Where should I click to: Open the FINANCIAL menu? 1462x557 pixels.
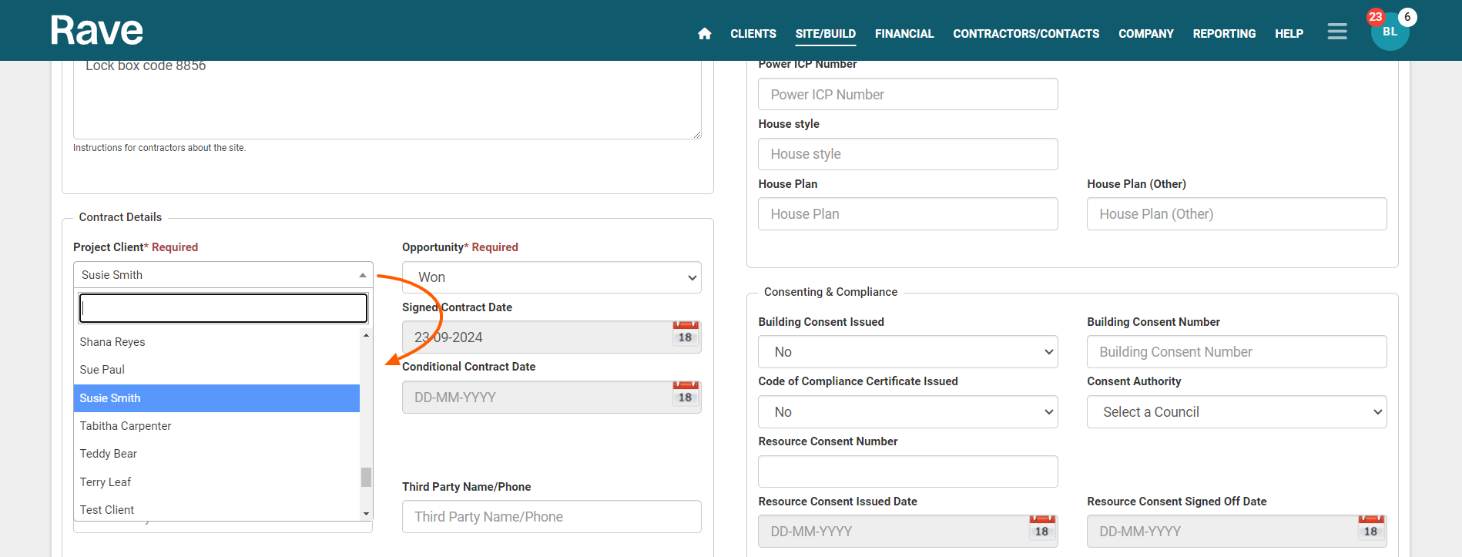click(x=904, y=34)
